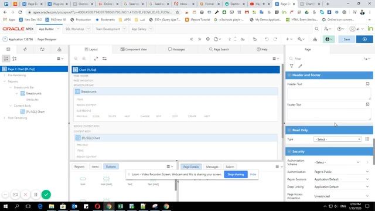Redo the last change in Page Designer
375x211 pixels.
pos(275,39)
